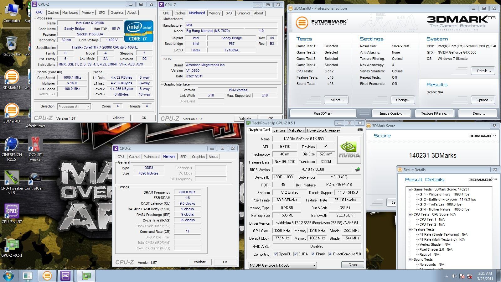Open the Processor #1 selection dropdown
Viewport: 501px width, 282px height.
[74, 107]
